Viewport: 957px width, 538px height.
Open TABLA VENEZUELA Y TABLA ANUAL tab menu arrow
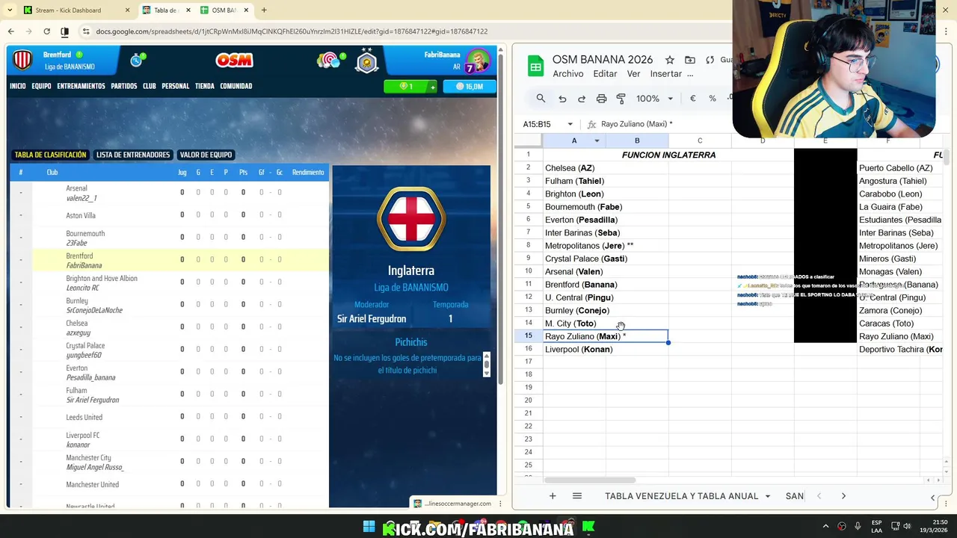767,496
